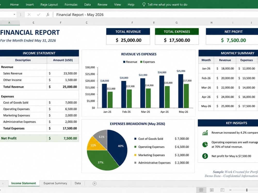Click the dollar sign icon in Key Insights

(205, 156)
